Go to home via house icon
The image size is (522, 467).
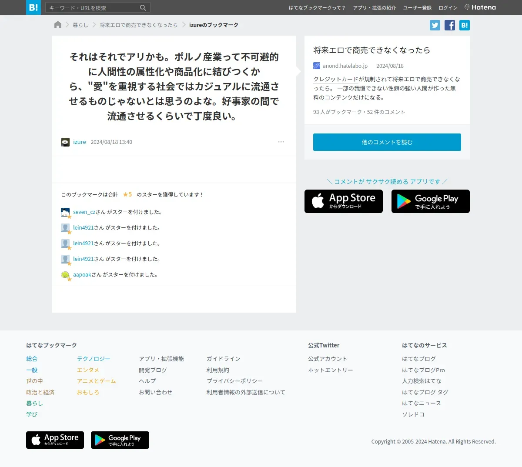(x=58, y=25)
